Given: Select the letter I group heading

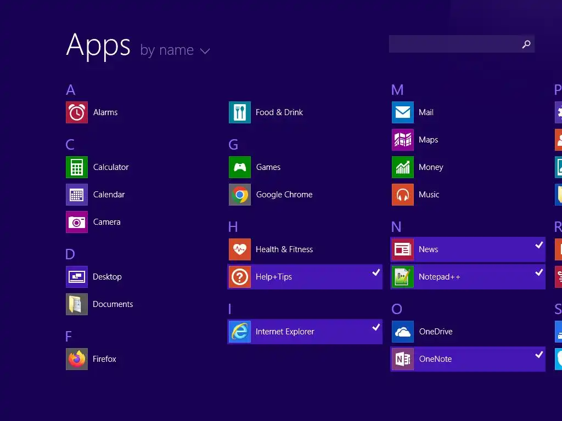Looking at the screenshot, I should [x=230, y=309].
